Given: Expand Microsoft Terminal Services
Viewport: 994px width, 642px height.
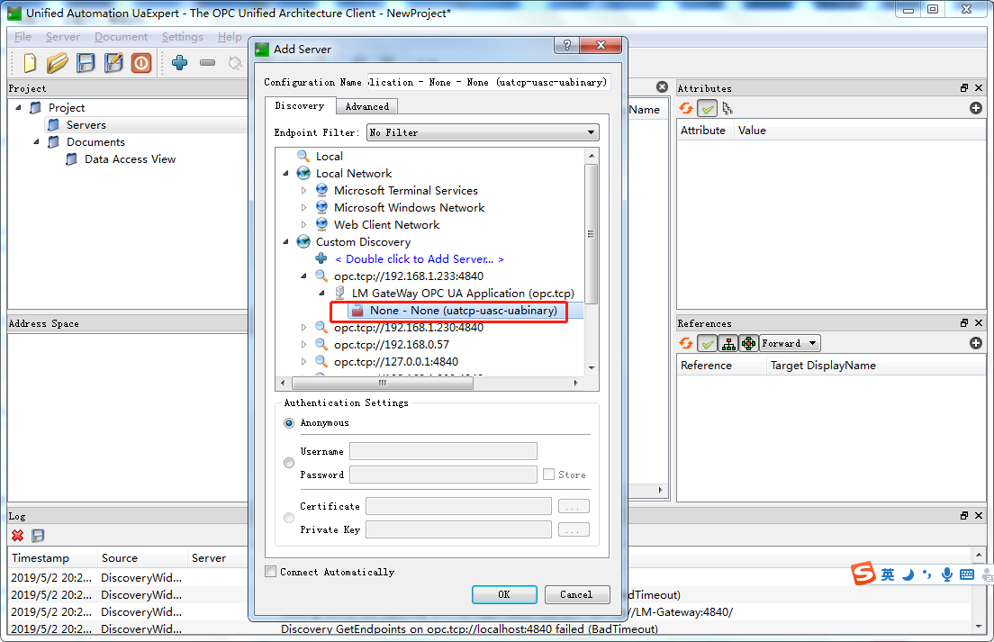Looking at the screenshot, I should [303, 190].
